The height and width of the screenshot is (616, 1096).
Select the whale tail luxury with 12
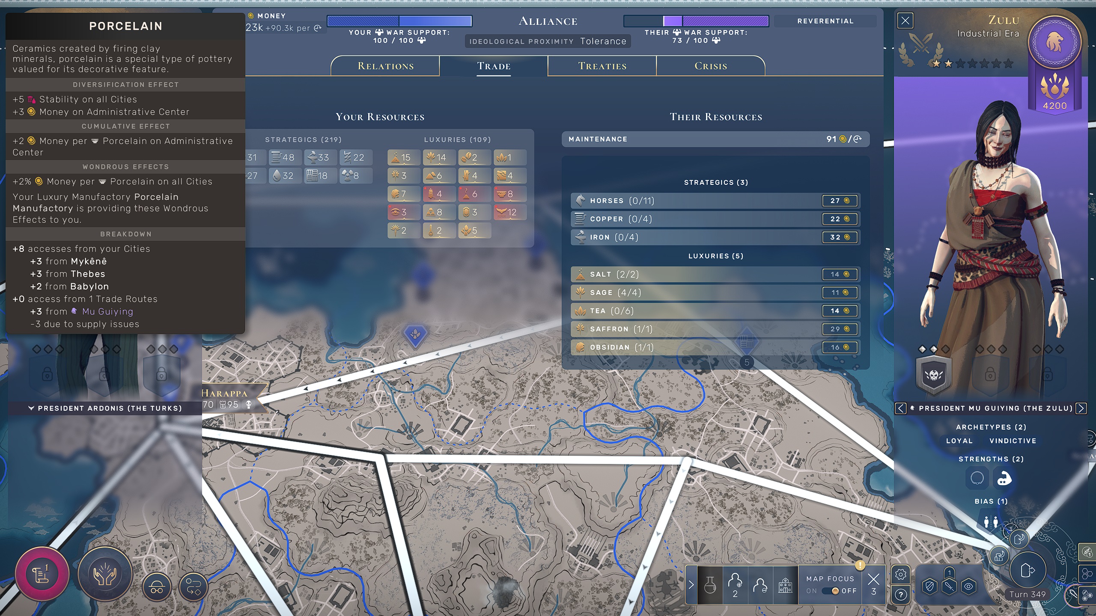(x=510, y=212)
